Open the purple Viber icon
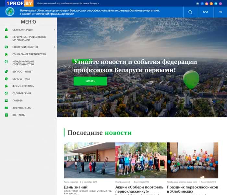Viewport: 227px width, 195px height. pos(220,4)
